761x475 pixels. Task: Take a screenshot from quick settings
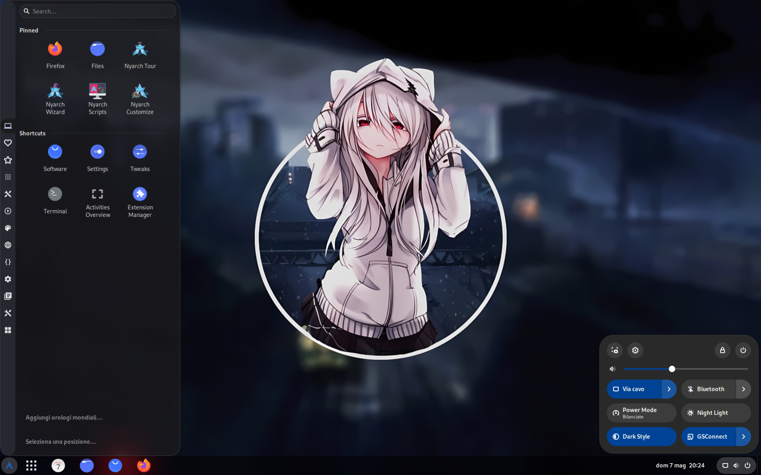point(615,350)
